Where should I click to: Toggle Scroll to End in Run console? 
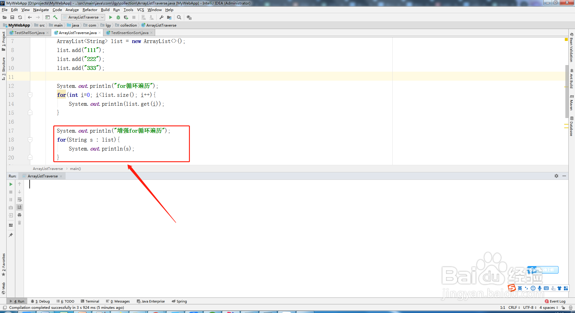(x=19, y=207)
